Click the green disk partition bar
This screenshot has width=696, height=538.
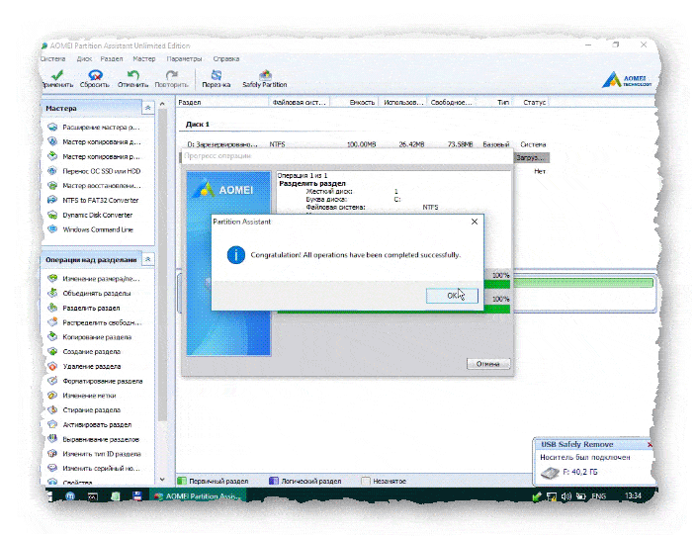point(583,283)
